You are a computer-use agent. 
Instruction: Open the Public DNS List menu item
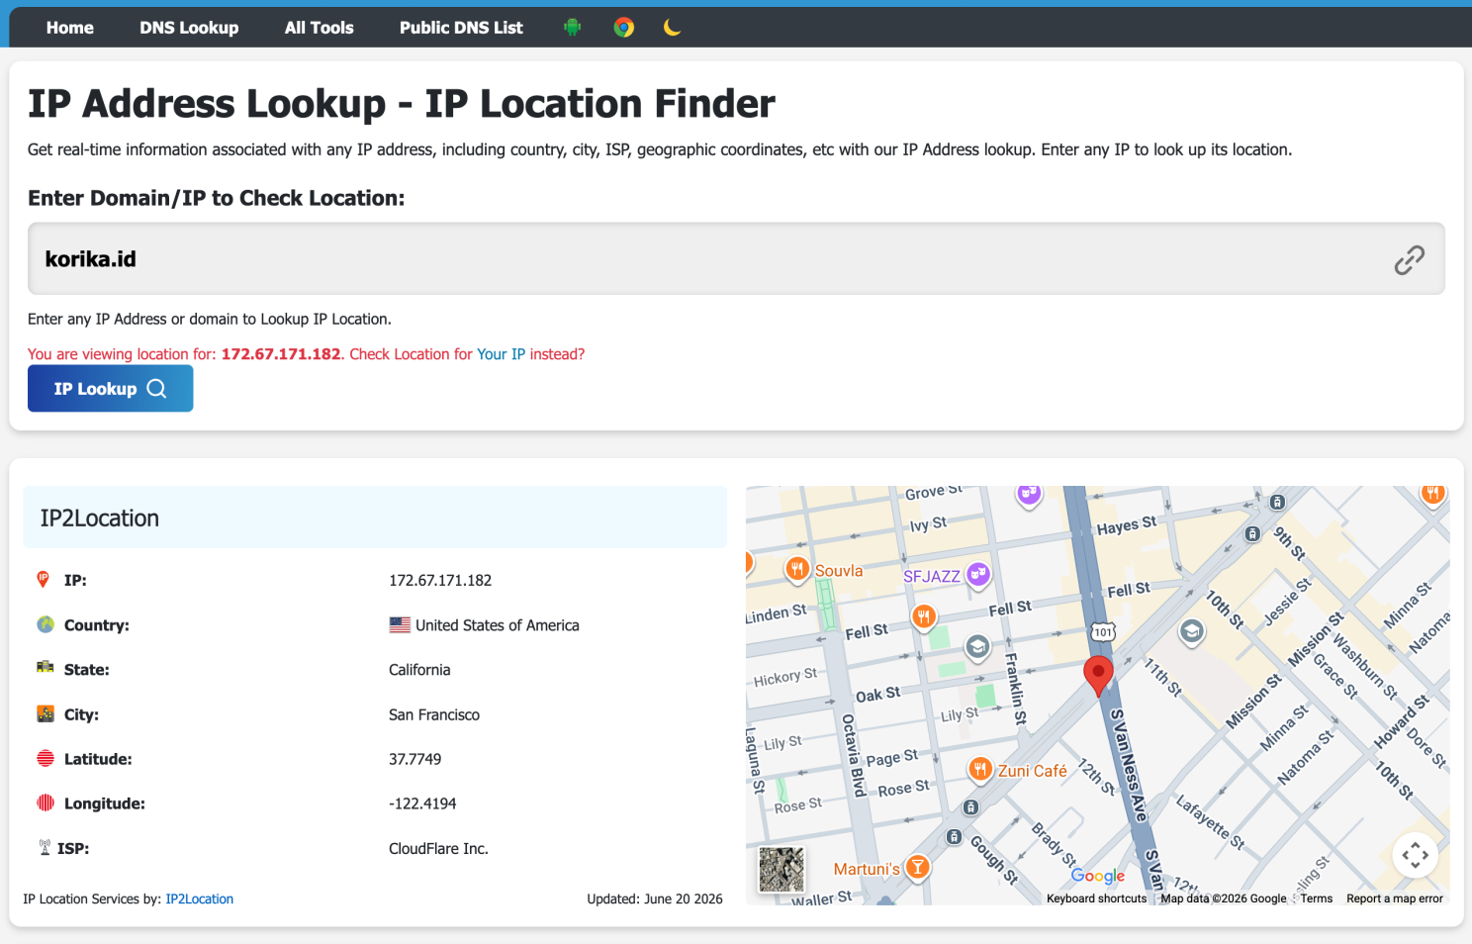[461, 28]
